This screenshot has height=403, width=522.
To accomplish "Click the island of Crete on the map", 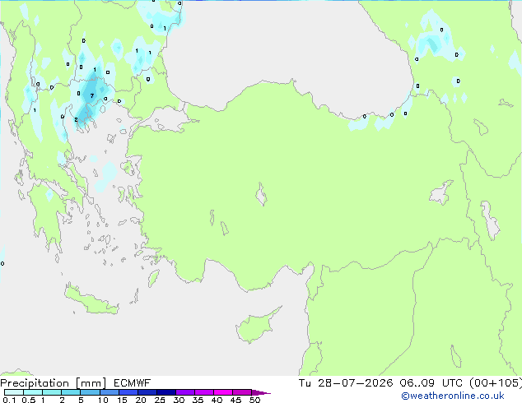I will [91, 300].
